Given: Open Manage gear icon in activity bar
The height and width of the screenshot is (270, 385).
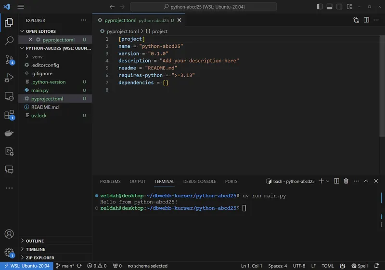Looking at the screenshot, I should 9,252.
